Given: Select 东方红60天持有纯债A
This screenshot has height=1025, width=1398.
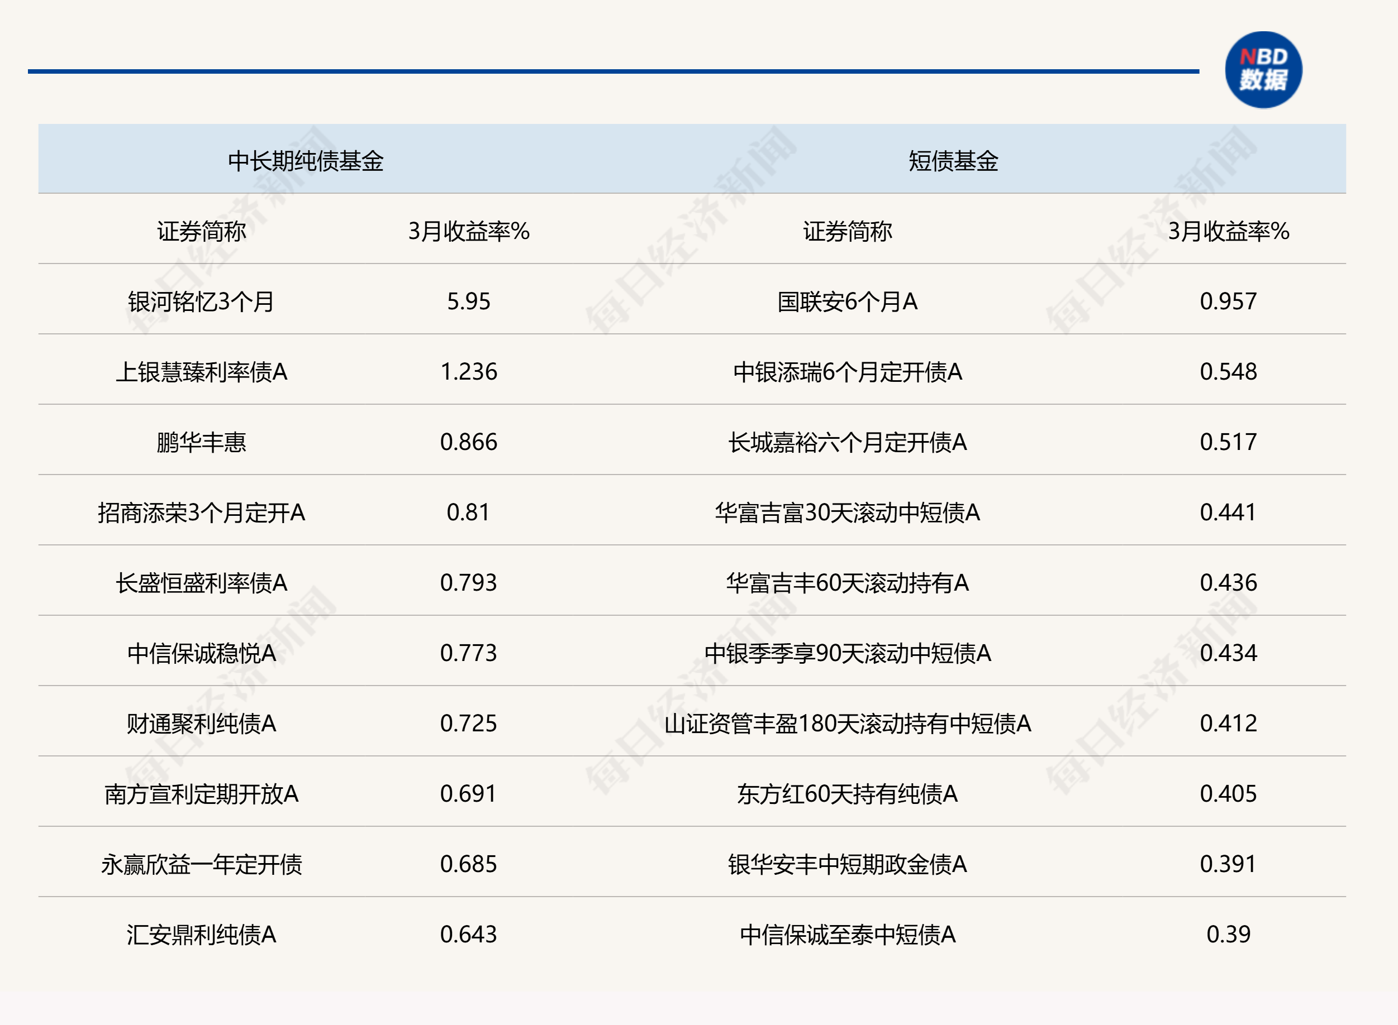Looking at the screenshot, I should point(847,793).
